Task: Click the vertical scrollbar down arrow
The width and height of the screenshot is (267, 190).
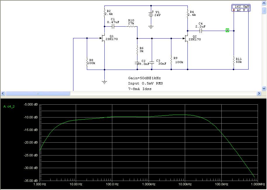Action: coord(264,88)
